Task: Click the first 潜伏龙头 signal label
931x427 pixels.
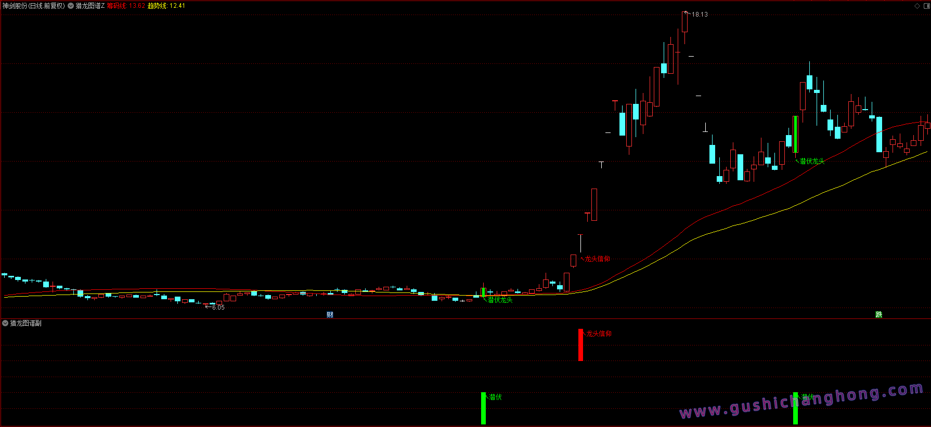Action: click(x=500, y=300)
